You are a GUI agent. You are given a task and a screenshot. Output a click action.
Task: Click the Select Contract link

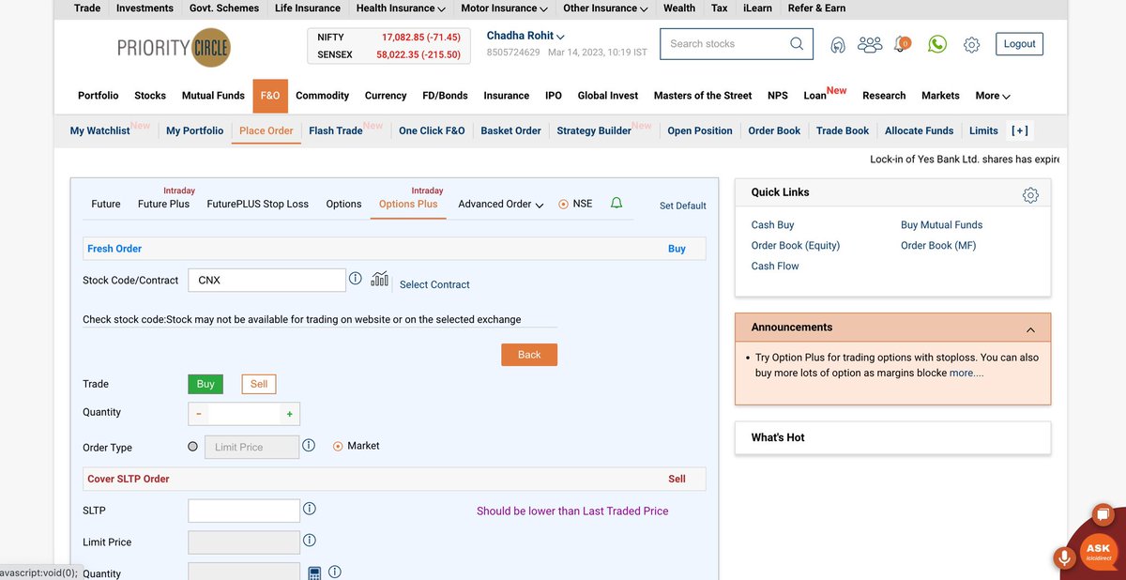tap(434, 284)
